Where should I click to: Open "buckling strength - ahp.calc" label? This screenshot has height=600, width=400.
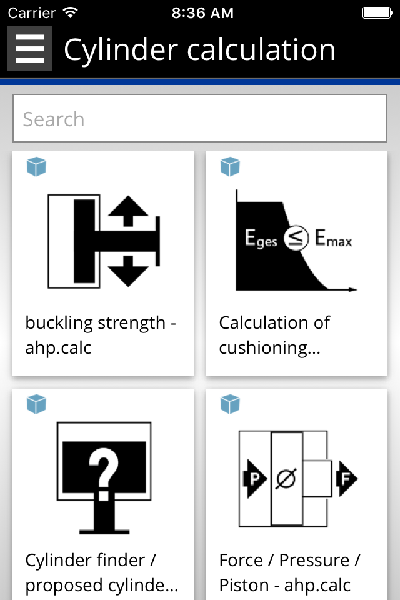tap(101, 335)
